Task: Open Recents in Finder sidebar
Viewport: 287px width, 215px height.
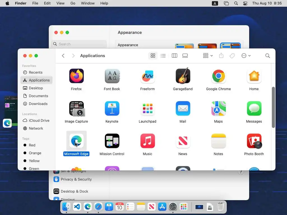Action: 36,73
